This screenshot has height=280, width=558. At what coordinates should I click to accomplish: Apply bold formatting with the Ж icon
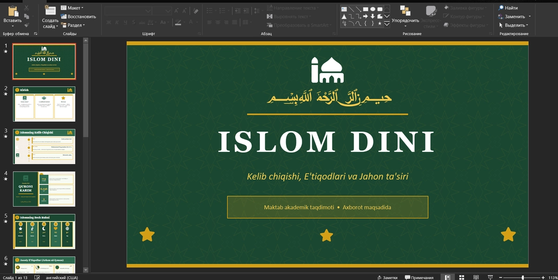[109, 22]
